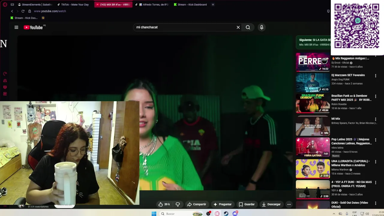
Task: Go back with browser back arrow
Action: (12, 11)
